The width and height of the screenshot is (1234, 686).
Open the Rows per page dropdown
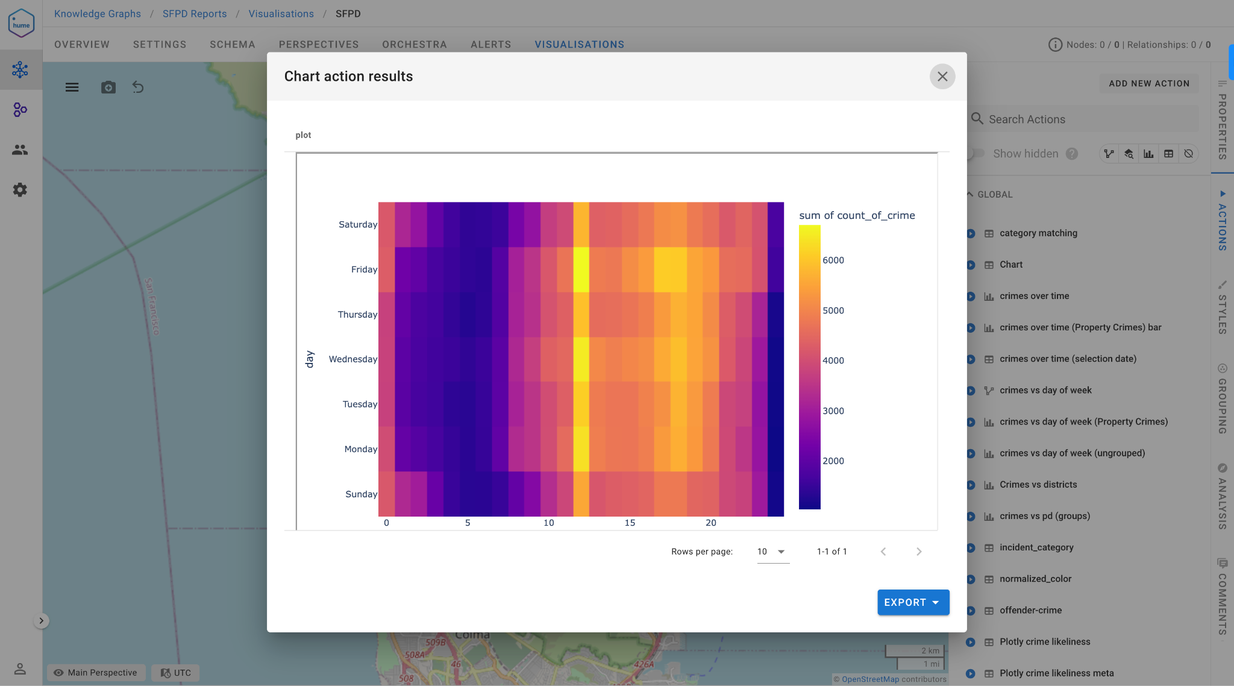click(772, 552)
